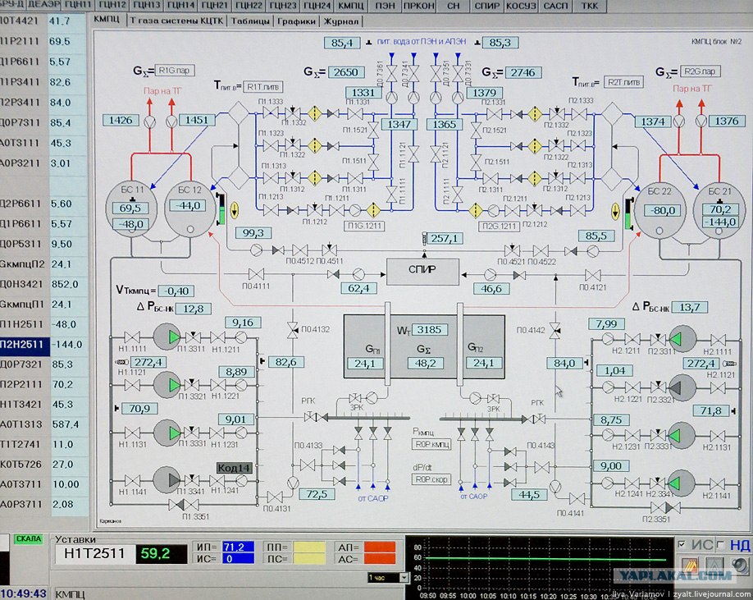Open the ДЕАЭР section in top bar

click(43, 5)
